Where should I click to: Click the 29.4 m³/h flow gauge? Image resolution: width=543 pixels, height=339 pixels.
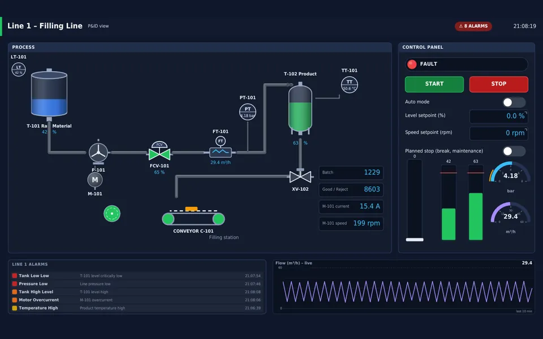click(x=510, y=213)
